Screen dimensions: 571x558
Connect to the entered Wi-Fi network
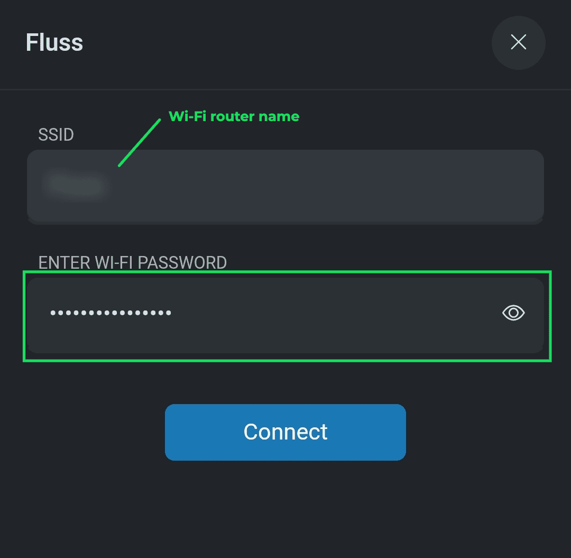click(285, 432)
